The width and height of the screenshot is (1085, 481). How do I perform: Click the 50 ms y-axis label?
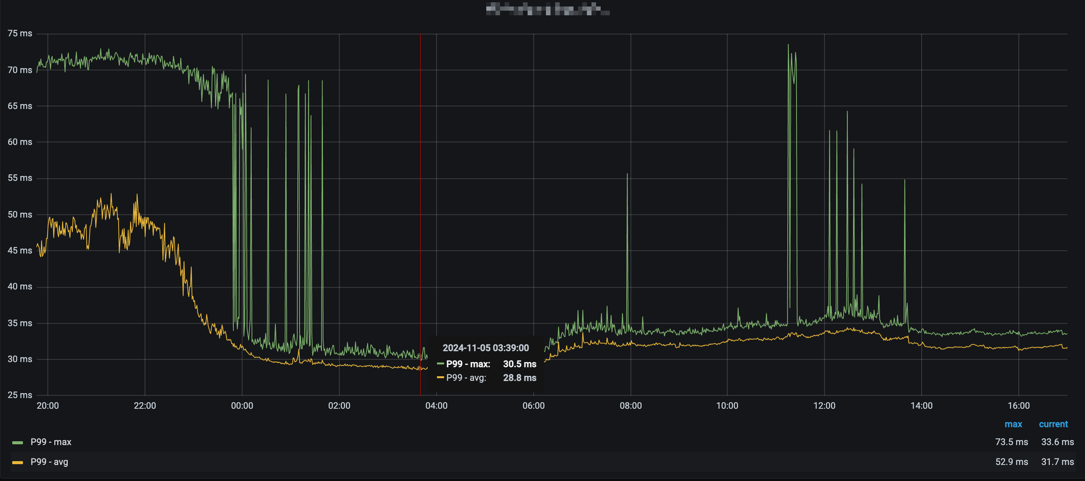(x=20, y=214)
